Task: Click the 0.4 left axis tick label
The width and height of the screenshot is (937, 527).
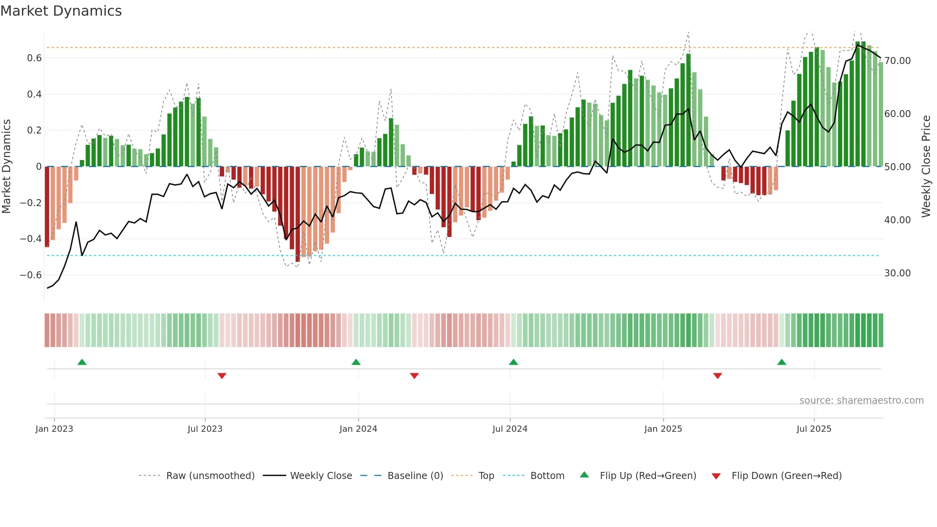Action: coord(34,94)
